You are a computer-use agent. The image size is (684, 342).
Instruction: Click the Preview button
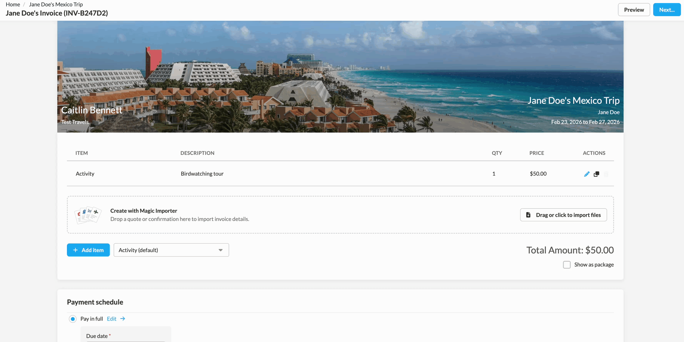click(634, 10)
